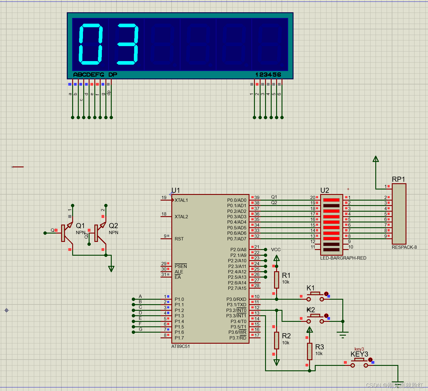Click the PSEN pin label
The image size is (428, 391).
point(181,266)
